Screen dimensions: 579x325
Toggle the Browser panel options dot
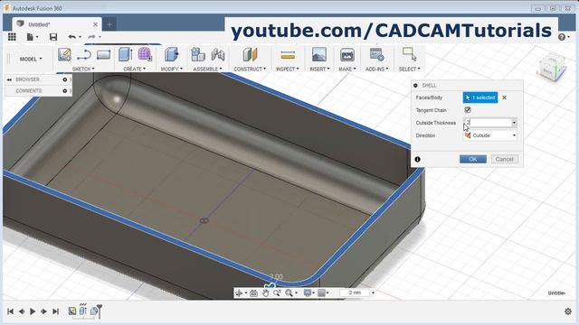coord(64,79)
